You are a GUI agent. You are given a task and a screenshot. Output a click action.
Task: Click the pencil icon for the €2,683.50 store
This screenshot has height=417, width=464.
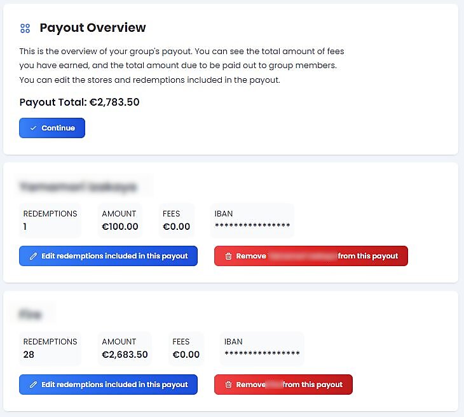pyautogui.click(x=33, y=385)
